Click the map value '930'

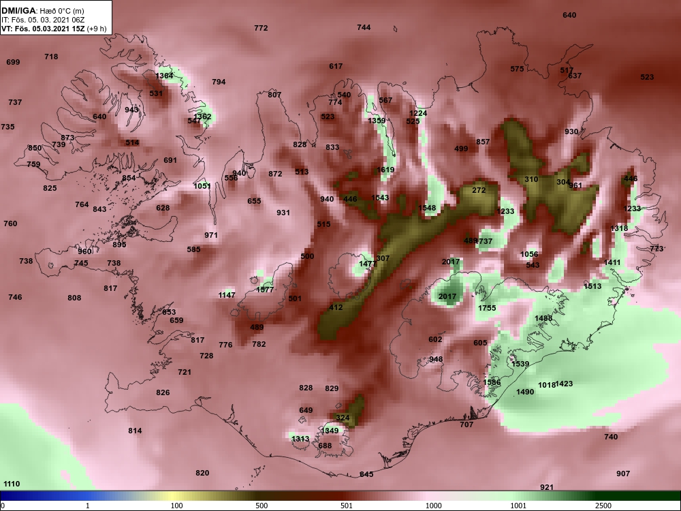pos(571,131)
